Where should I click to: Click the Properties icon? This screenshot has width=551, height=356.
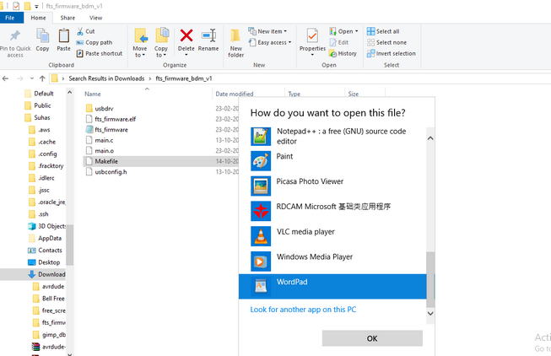pos(312,35)
